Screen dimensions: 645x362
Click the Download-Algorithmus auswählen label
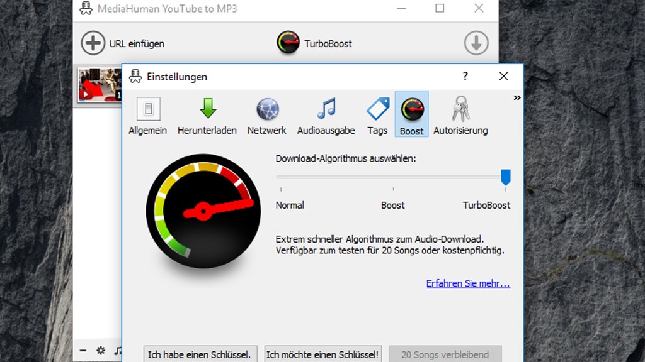346,158
